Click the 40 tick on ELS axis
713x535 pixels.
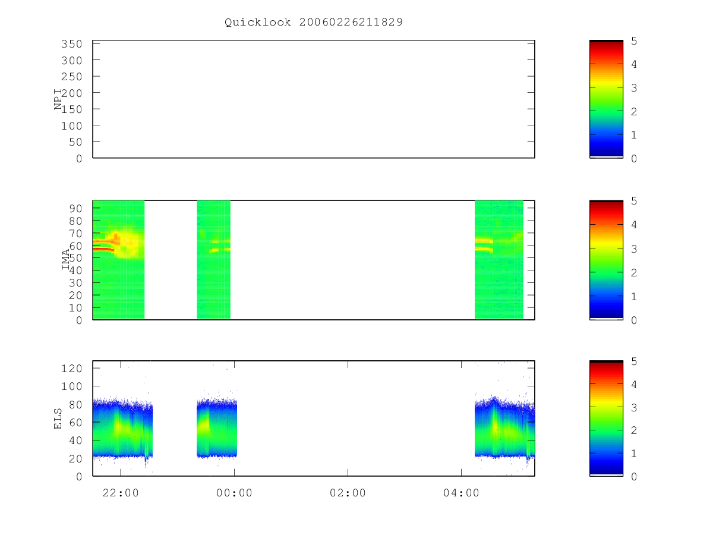tap(75, 440)
